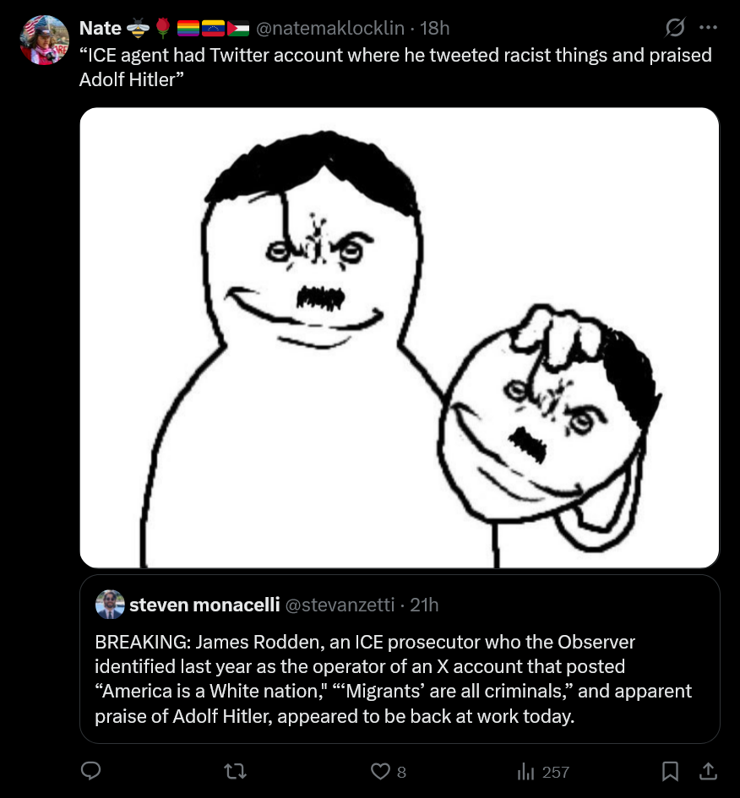Open the @stevanzetti handle
This screenshot has width=740, height=798.
tap(340, 605)
